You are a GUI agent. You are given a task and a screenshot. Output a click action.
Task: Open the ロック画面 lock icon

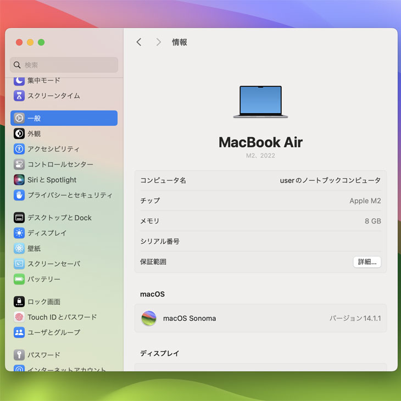tap(19, 302)
